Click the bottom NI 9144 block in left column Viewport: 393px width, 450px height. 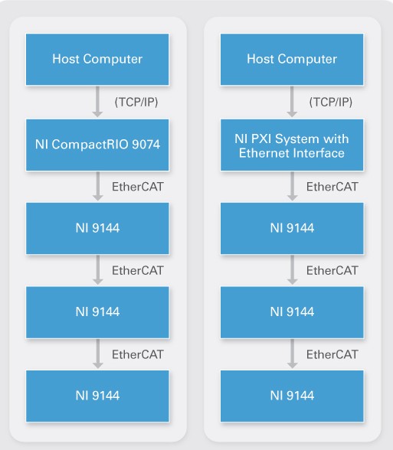click(97, 396)
